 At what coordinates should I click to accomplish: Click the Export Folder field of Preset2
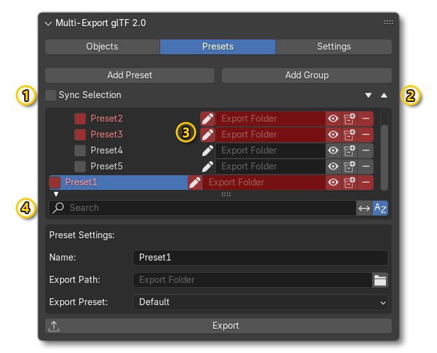point(270,119)
